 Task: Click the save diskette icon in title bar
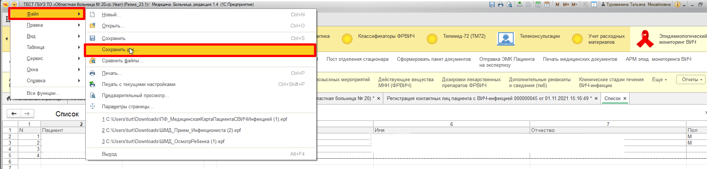point(492,4)
